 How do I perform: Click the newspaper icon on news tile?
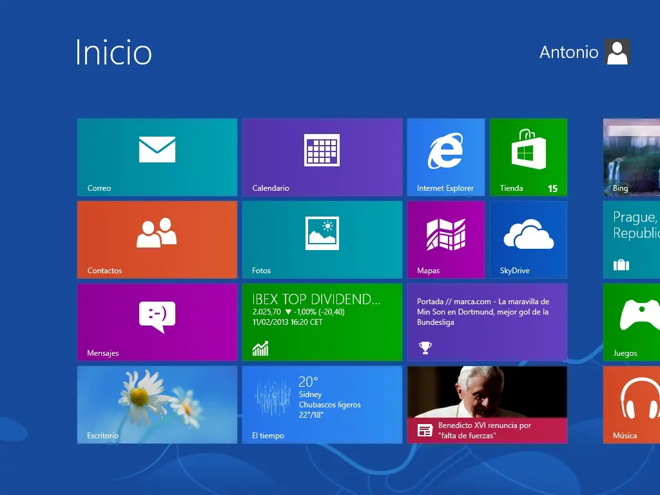tap(425, 431)
